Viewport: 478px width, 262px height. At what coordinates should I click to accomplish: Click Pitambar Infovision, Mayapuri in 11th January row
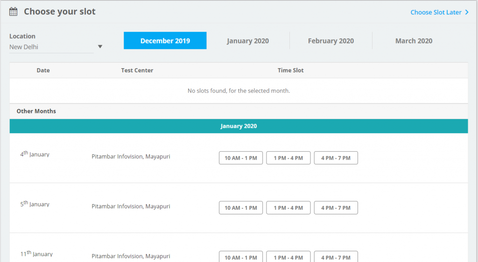[131, 256]
